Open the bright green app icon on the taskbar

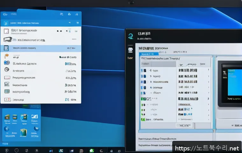coord(92,150)
